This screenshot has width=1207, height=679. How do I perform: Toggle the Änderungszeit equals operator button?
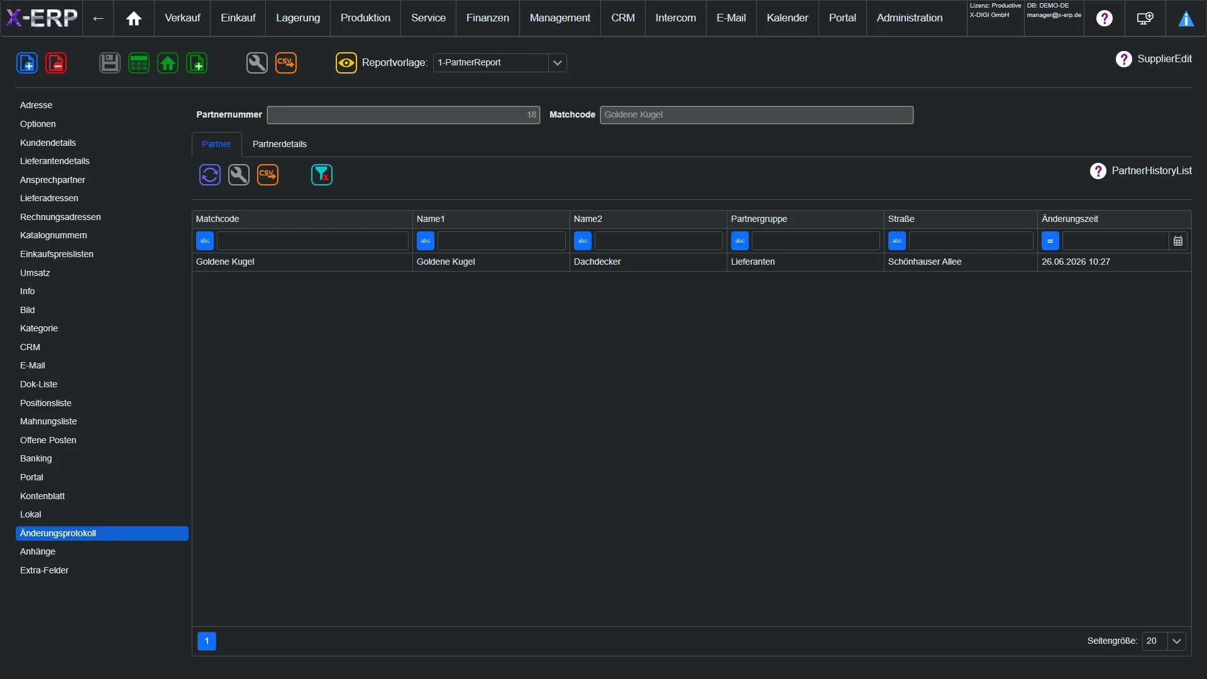(1050, 241)
